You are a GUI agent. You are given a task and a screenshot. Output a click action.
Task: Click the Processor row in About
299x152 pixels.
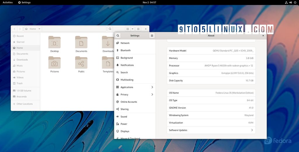(211, 66)
